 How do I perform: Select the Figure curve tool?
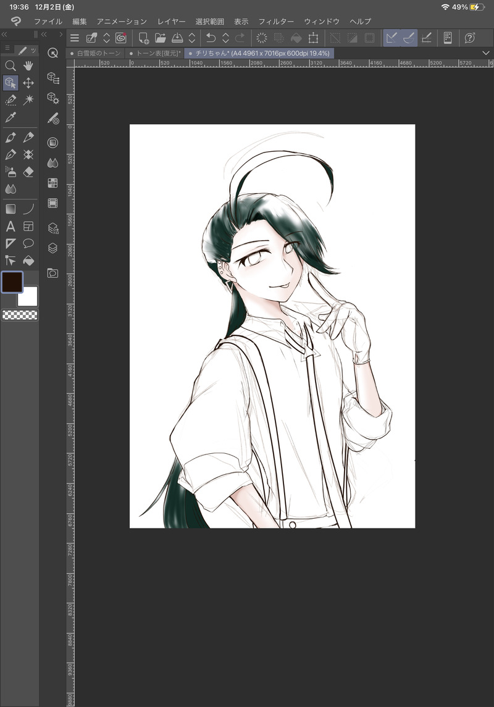(x=28, y=209)
